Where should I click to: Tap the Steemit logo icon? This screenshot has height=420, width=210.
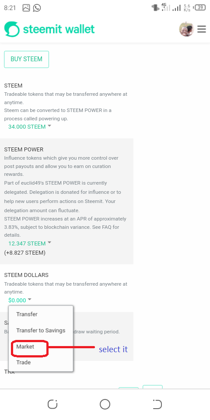pyautogui.click(x=12, y=29)
